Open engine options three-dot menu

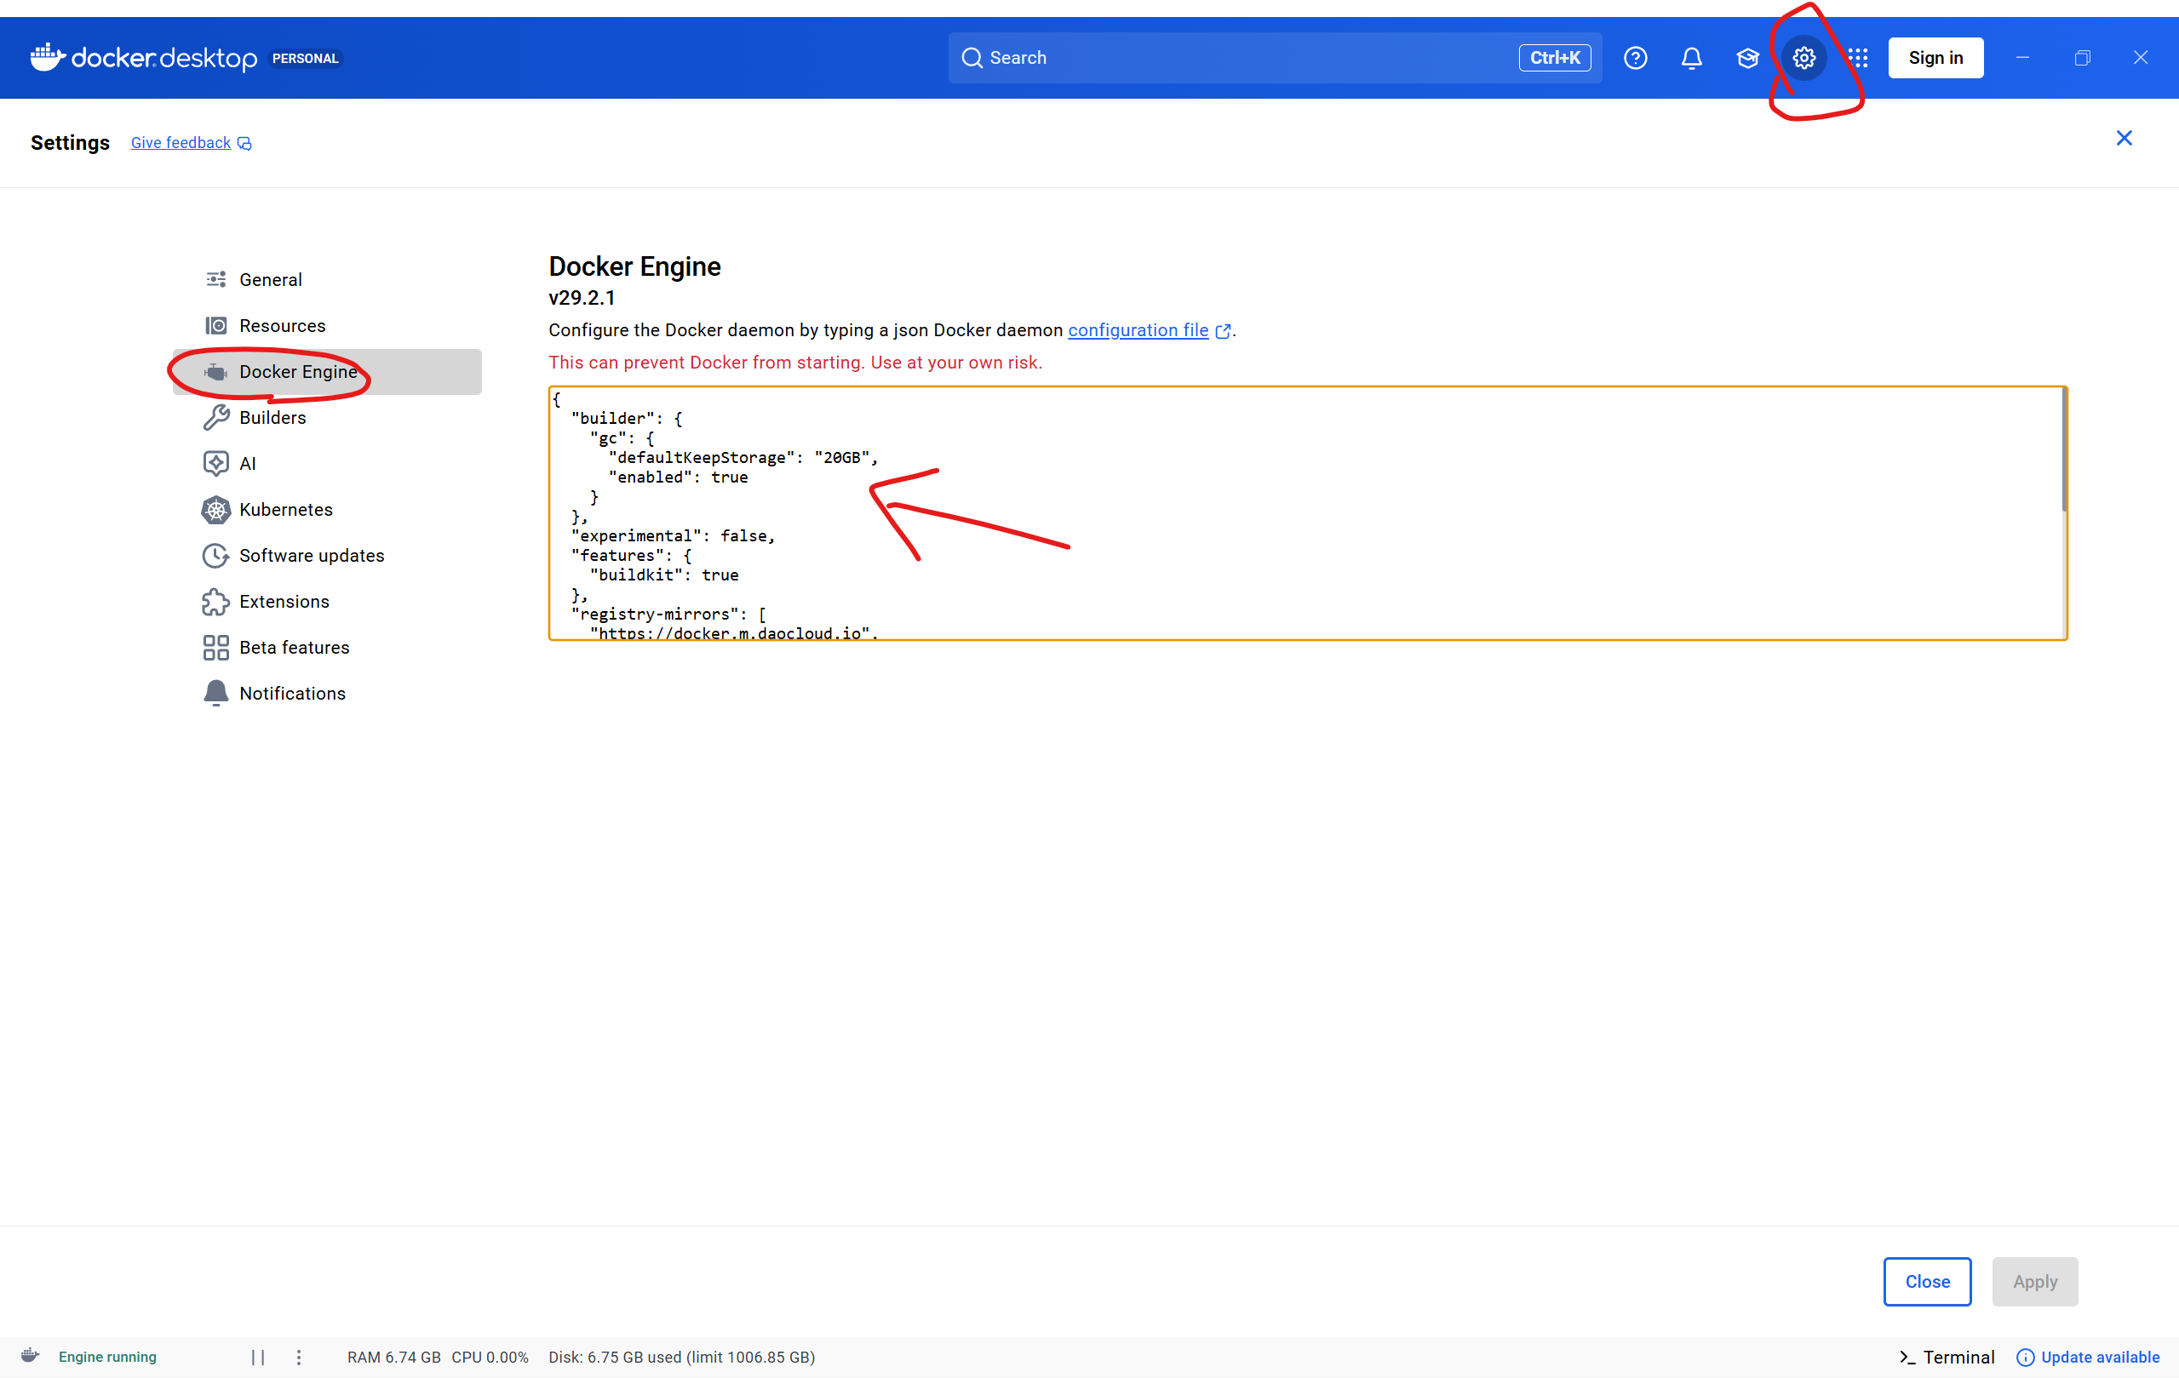pos(299,1356)
